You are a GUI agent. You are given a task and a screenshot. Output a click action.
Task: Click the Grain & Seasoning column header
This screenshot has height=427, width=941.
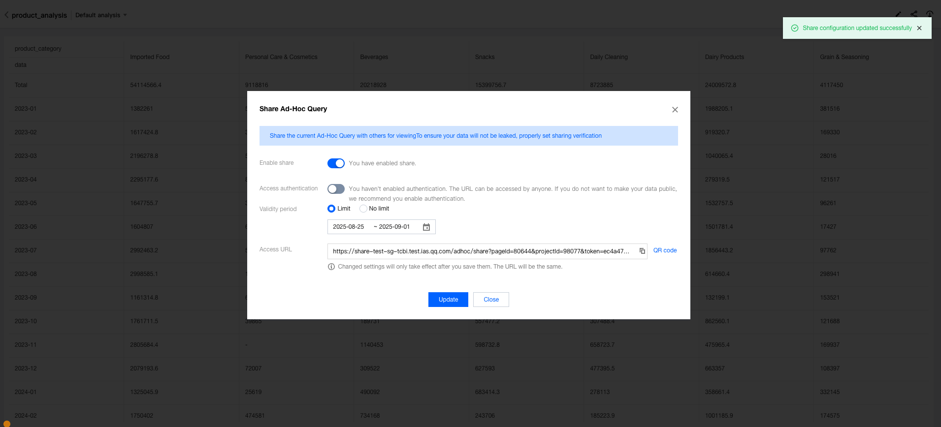tap(844, 57)
